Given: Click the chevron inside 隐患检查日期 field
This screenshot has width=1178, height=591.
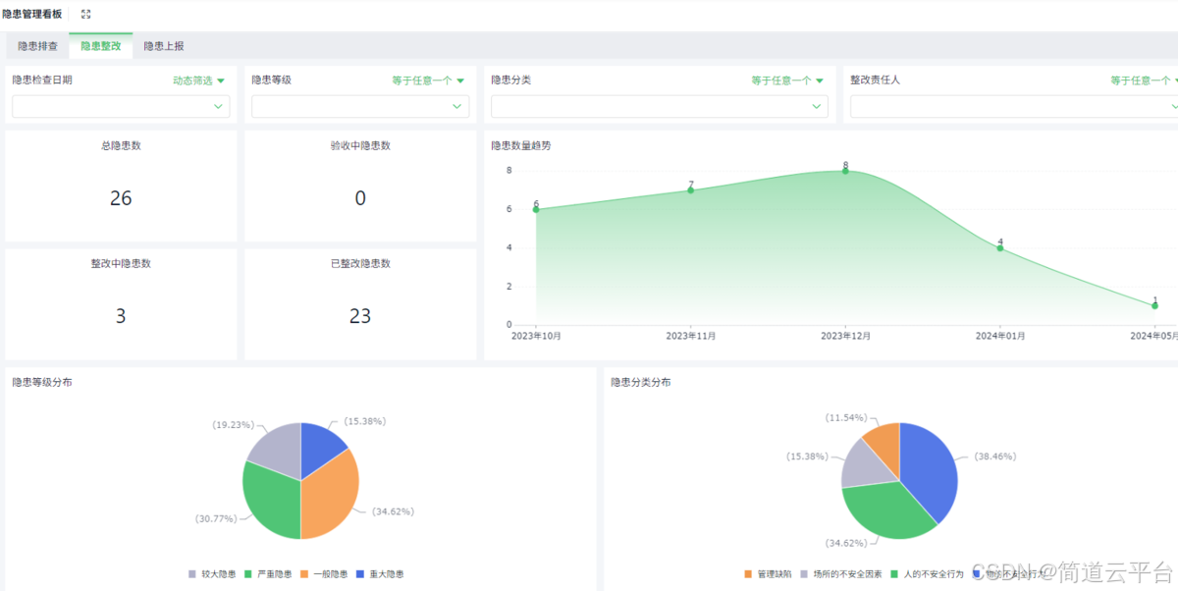Looking at the screenshot, I should tap(218, 106).
